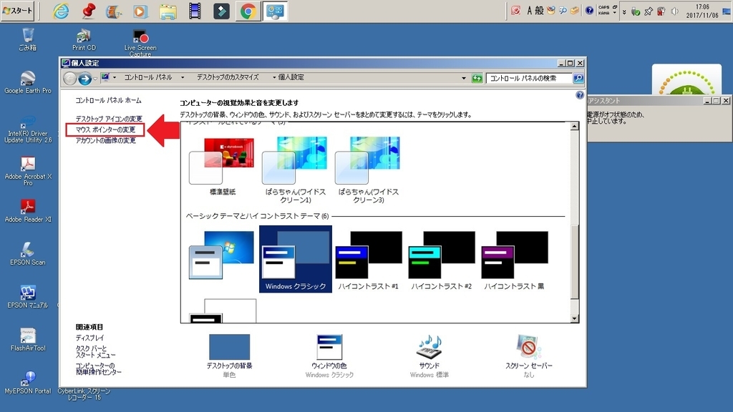Open スクリーン セーバー settings

(x=529, y=356)
